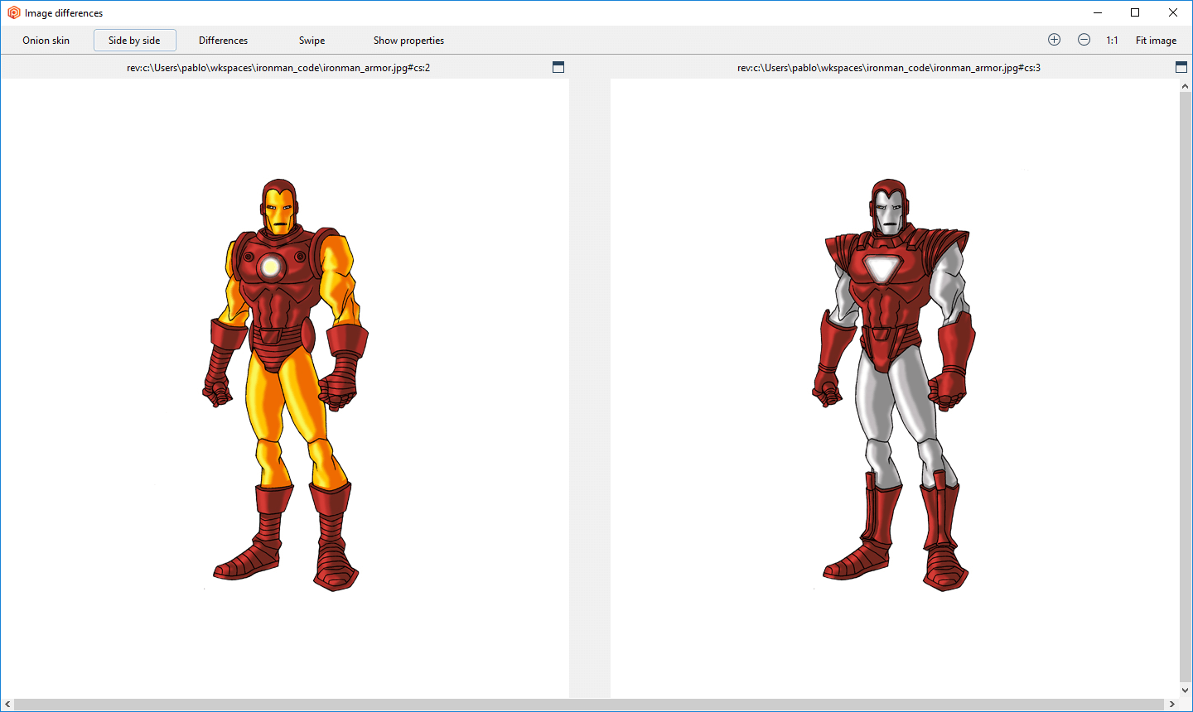Click the zoom in plus icon
1193x712 pixels.
pos(1054,40)
